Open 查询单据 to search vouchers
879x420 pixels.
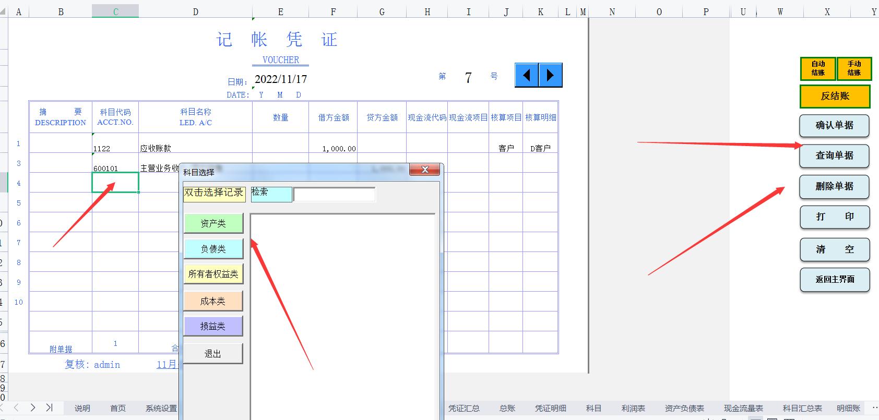click(x=835, y=156)
